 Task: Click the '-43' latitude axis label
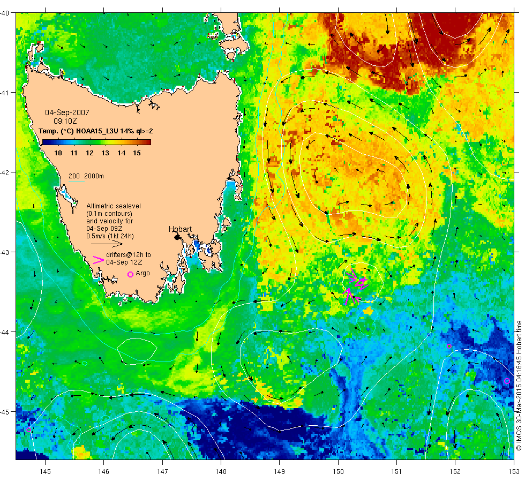pos(5,252)
